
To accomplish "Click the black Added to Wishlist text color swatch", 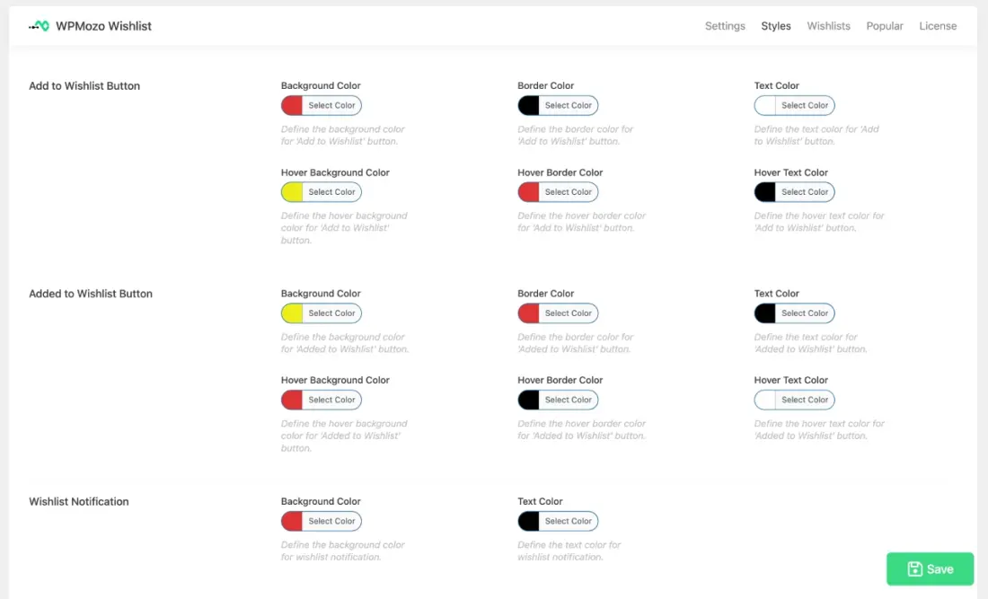I will point(765,313).
